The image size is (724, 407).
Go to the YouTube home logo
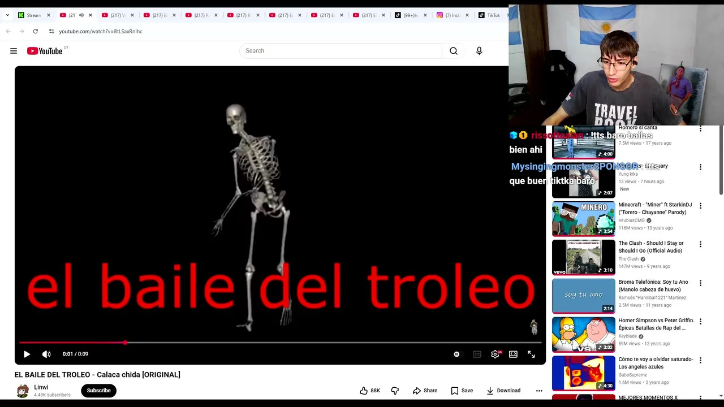[45, 51]
